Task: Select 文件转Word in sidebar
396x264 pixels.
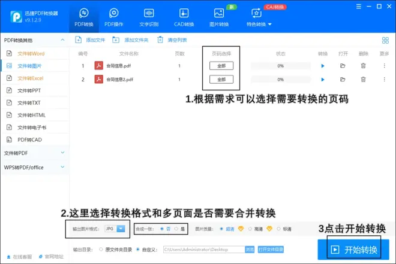Action: coord(35,53)
